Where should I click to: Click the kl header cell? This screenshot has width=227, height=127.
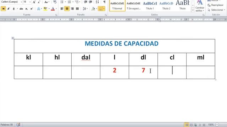coord(28,59)
